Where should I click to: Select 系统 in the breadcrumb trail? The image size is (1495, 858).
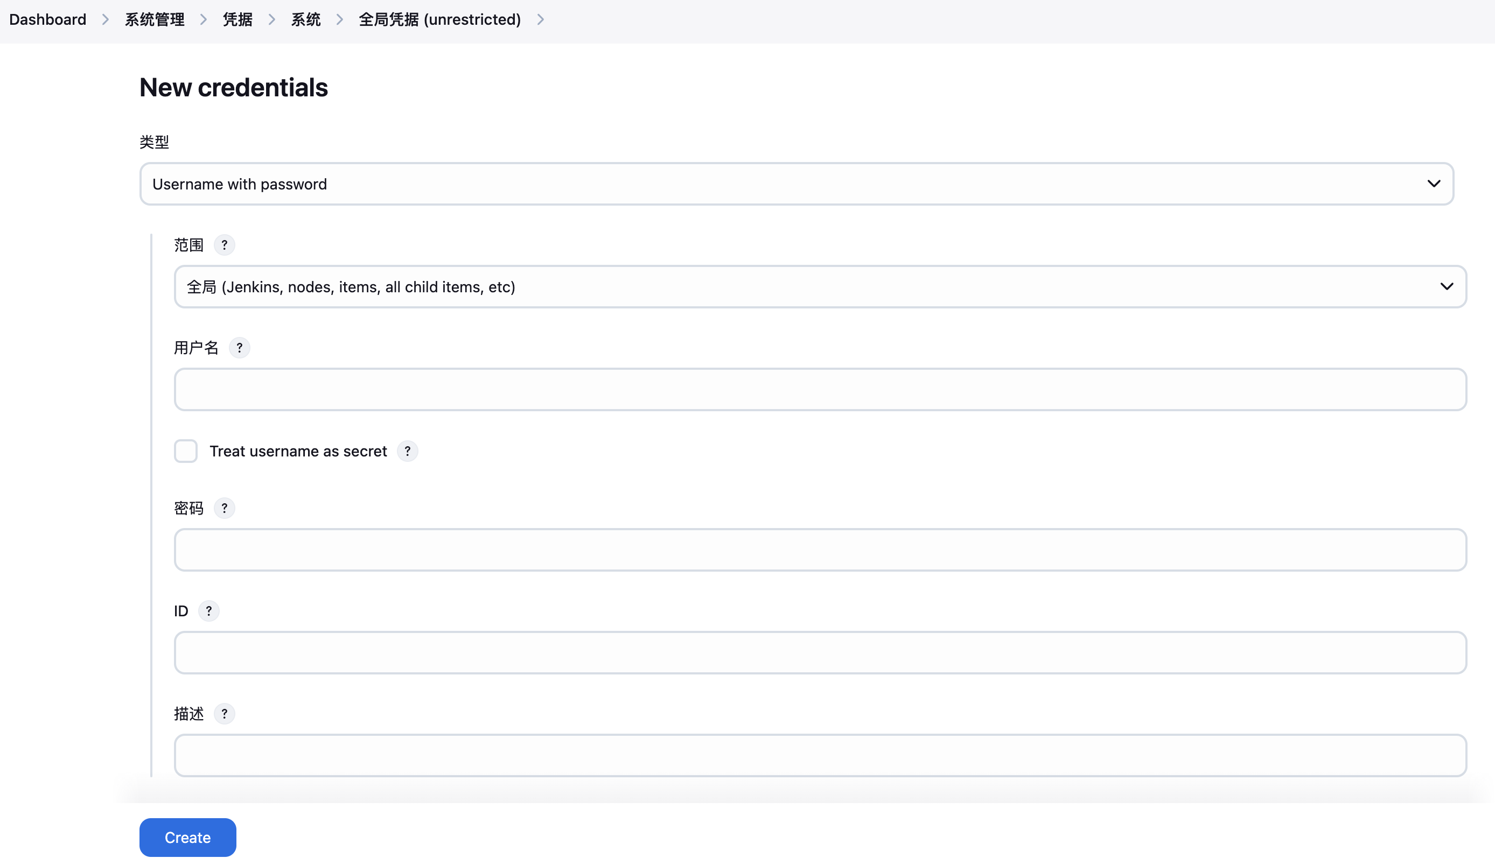click(x=305, y=19)
